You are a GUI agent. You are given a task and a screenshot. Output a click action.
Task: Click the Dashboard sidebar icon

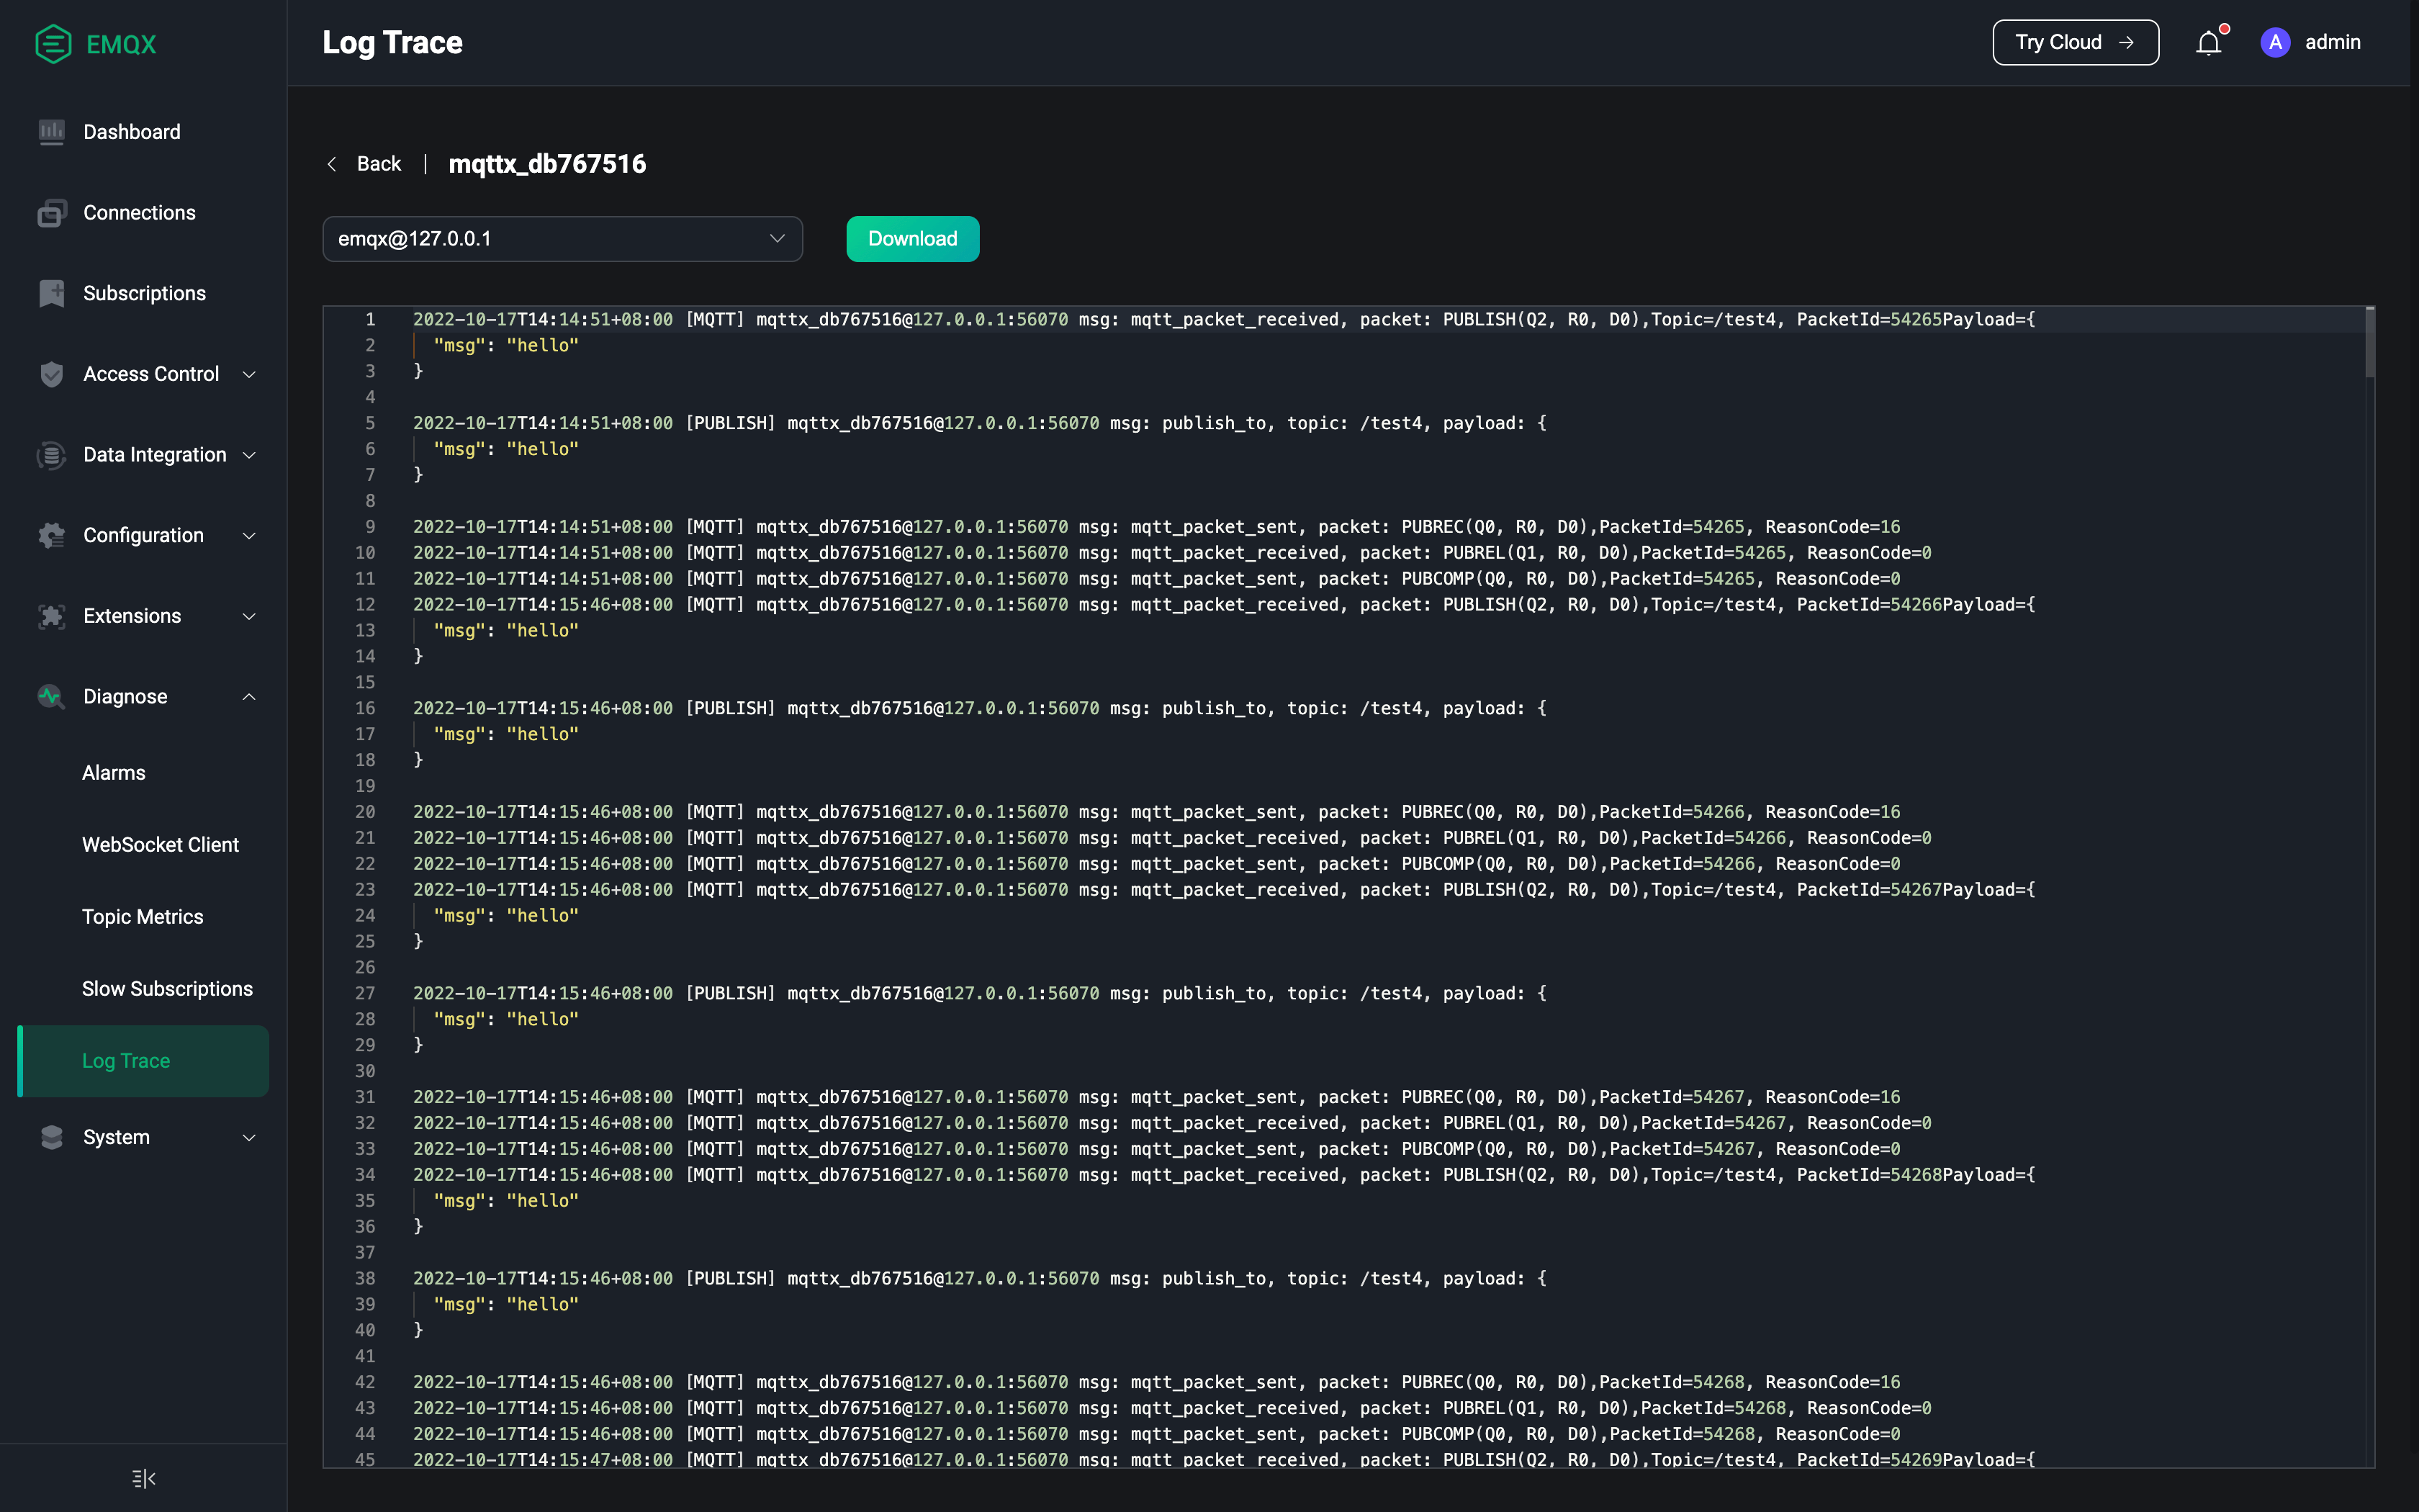[51, 132]
